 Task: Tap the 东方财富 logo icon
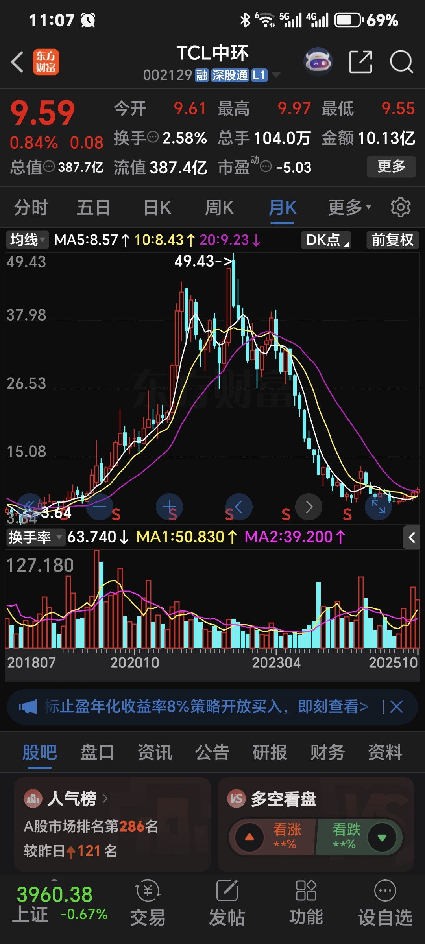pyautogui.click(x=46, y=62)
